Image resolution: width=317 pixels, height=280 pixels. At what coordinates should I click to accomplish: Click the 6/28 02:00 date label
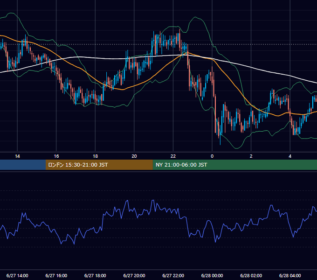click(251, 275)
